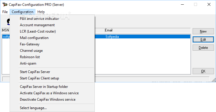Select the Softpedia row in the email list
The width and height of the screenshot is (216, 112).
[x=142, y=37]
